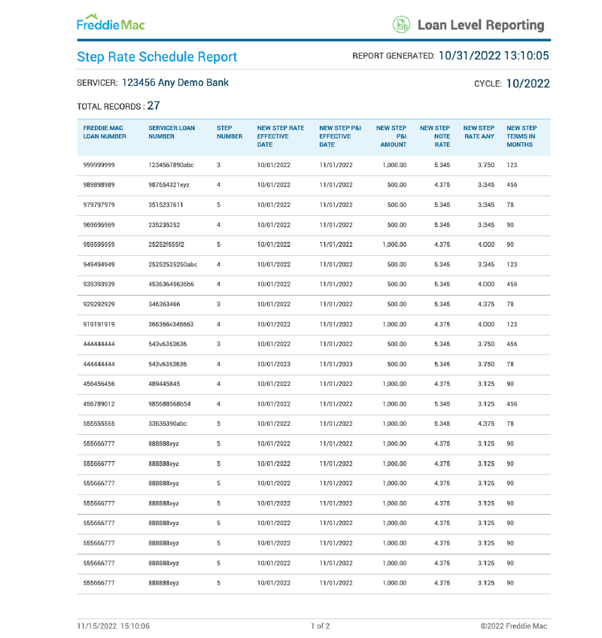Select servicer loan number 366366v346663
The height and width of the screenshot is (638, 602).
[171, 324]
